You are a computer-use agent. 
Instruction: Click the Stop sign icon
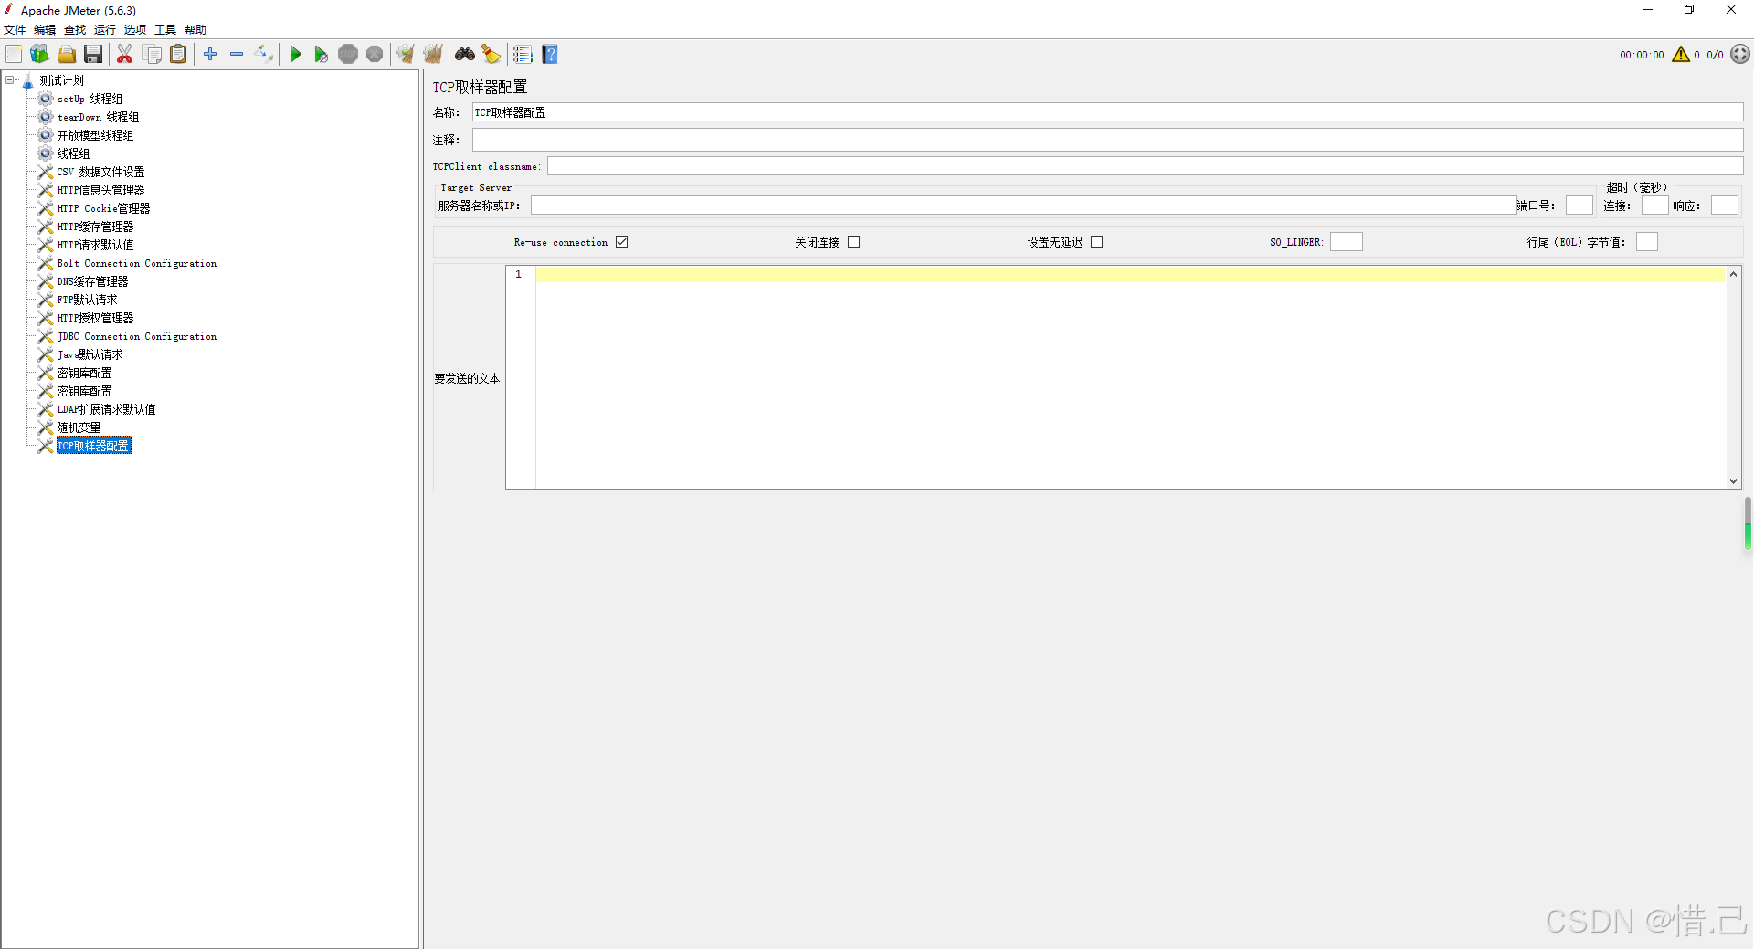pyautogui.click(x=348, y=55)
